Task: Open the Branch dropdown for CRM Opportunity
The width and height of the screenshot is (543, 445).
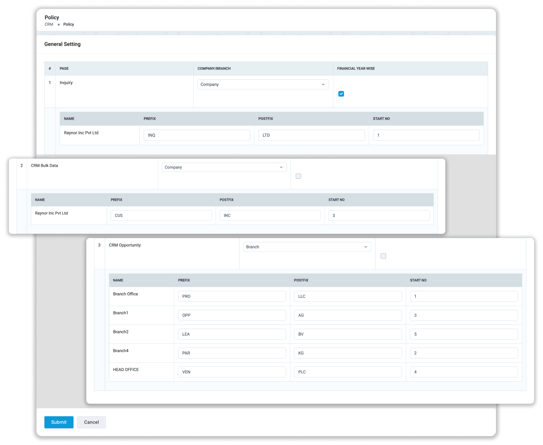Action: tap(306, 246)
